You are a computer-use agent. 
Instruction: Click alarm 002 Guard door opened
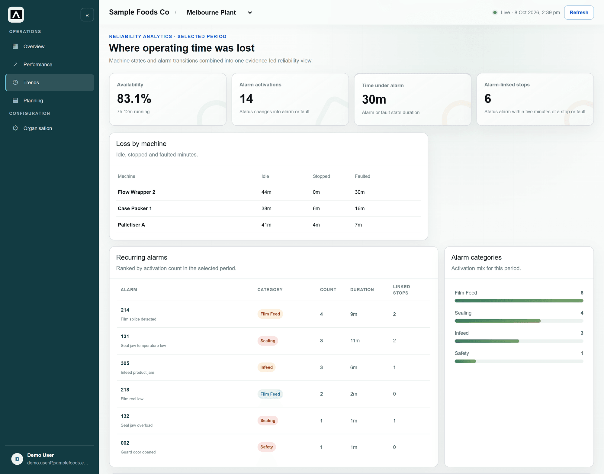274,447
